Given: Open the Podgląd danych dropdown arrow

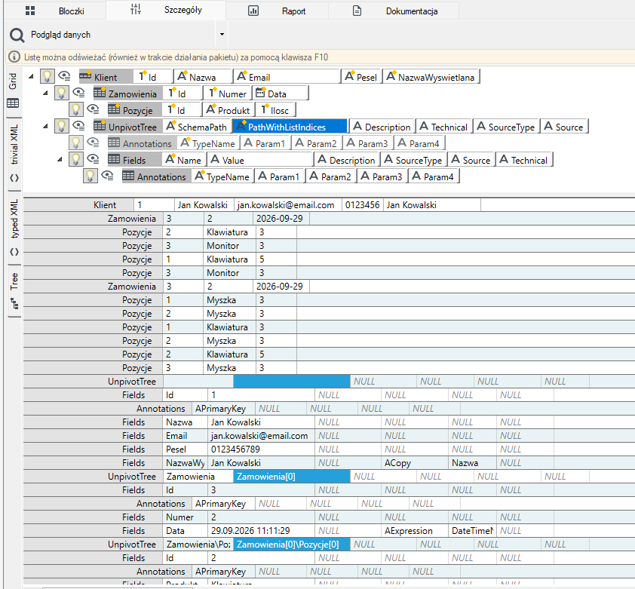Looking at the screenshot, I should 222,35.
